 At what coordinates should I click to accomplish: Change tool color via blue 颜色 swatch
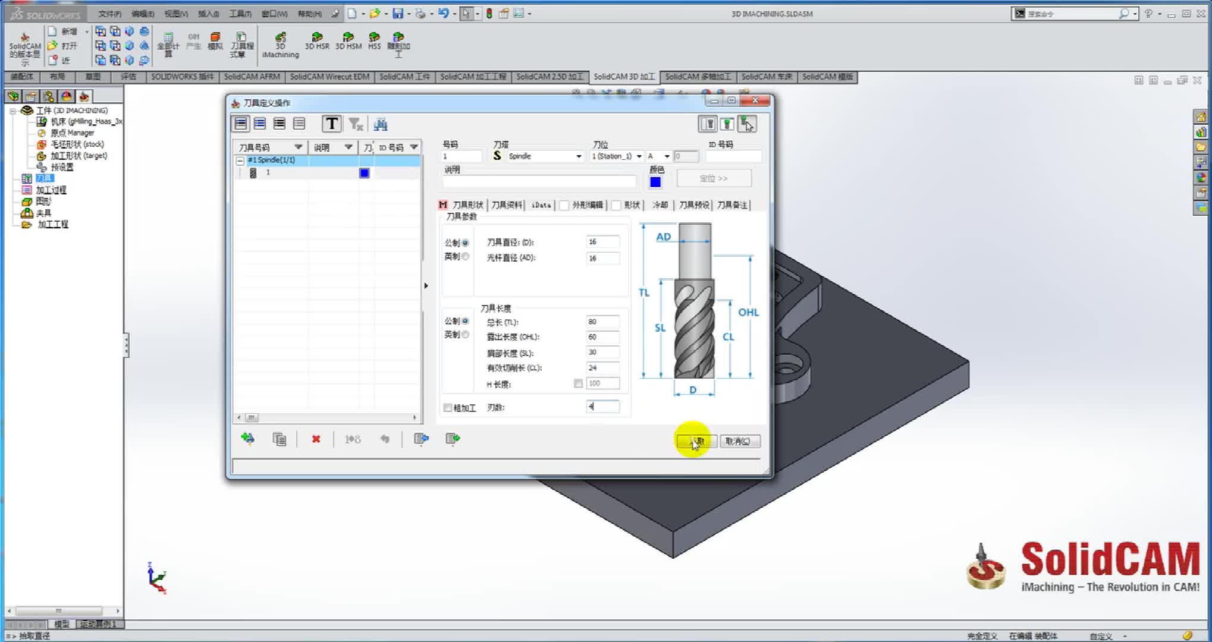pos(654,182)
